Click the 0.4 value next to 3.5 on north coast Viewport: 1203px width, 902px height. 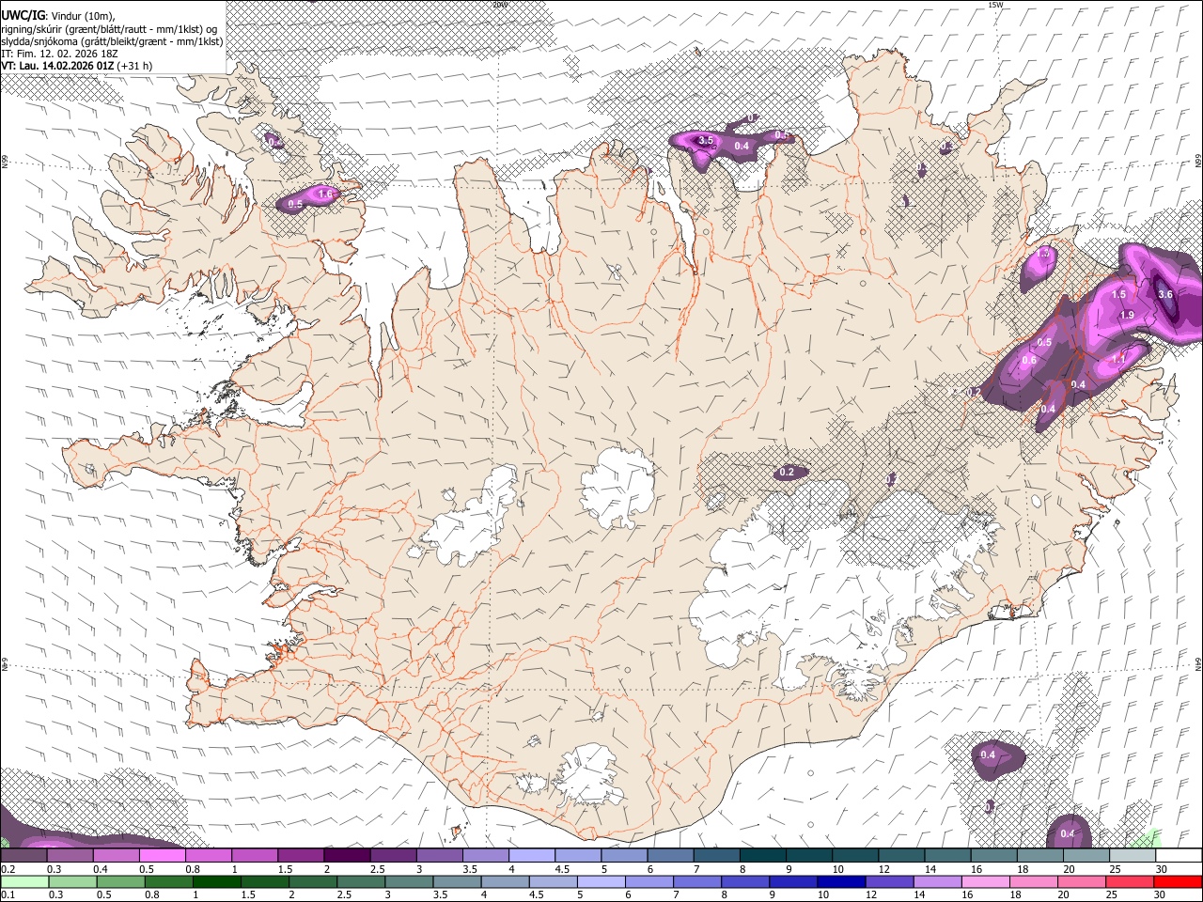(x=742, y=146)
